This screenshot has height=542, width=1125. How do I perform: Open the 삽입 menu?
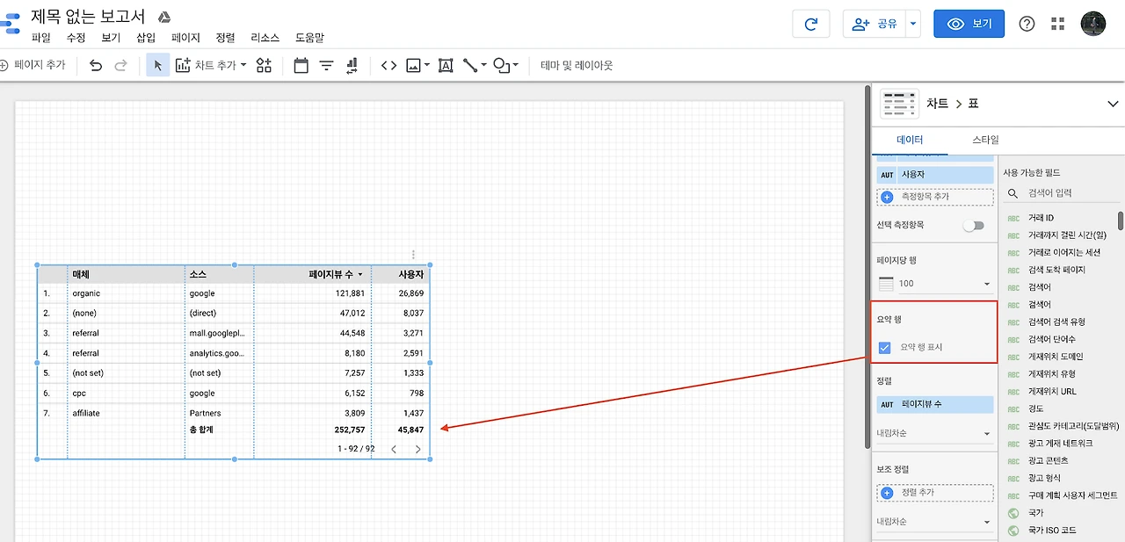(x=146, y=38)
